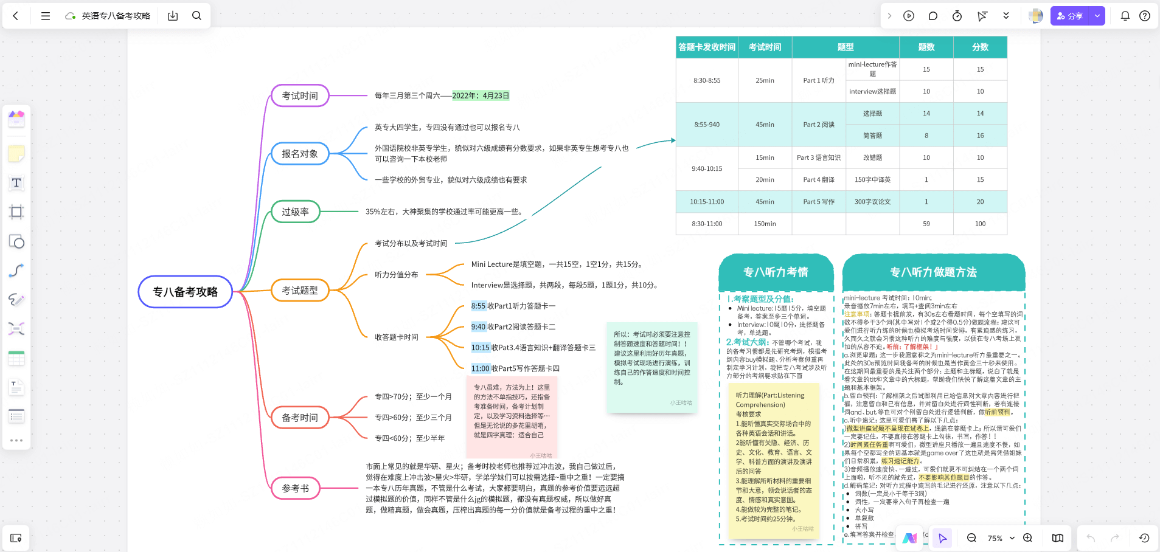Click the user avatar

pyautogui.click(x=1036, y=16)
